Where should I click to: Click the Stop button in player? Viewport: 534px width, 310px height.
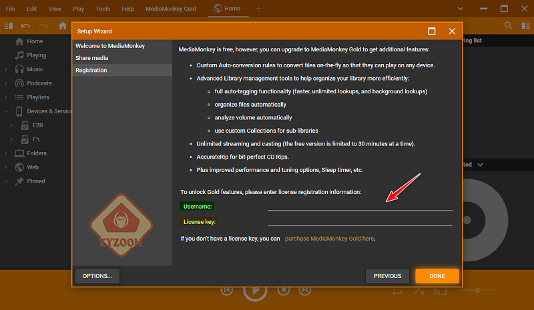pyautogui.click(x=284, y=290)
